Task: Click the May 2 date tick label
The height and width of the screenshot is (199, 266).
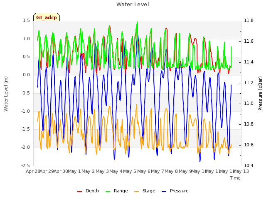Action: point(88,171)
